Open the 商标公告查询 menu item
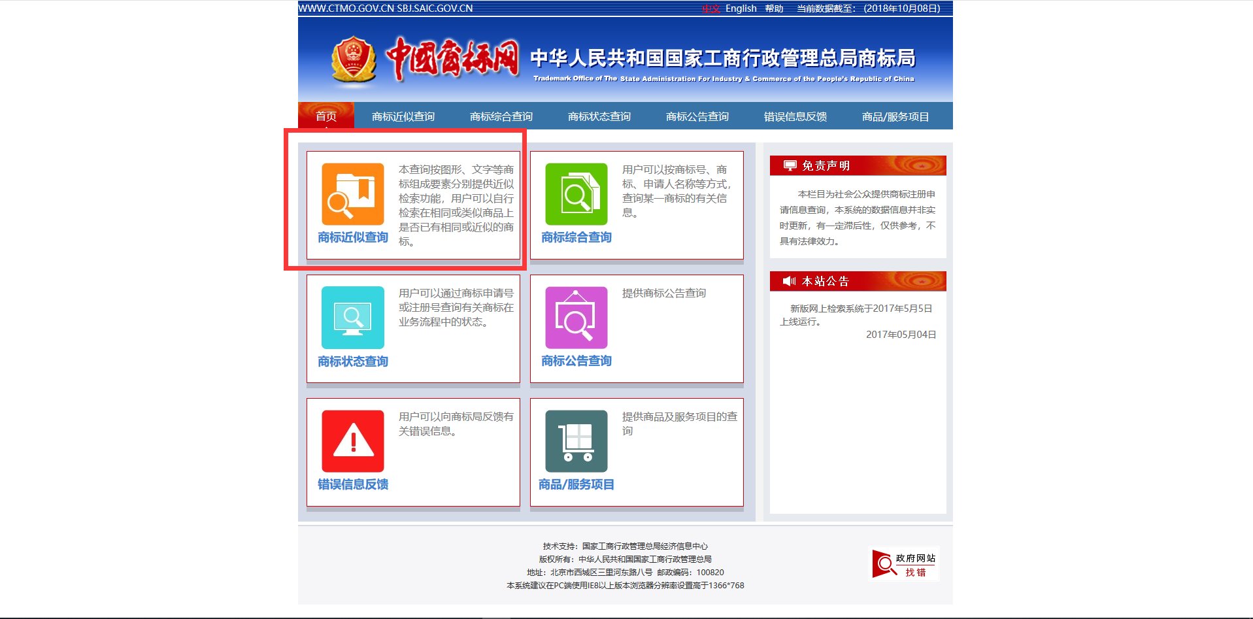 coord(697,116)
